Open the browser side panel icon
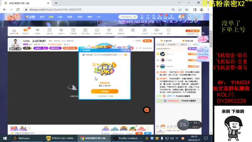Image resolution: width=252 pixels, height=142 pixels. (195, 10)
